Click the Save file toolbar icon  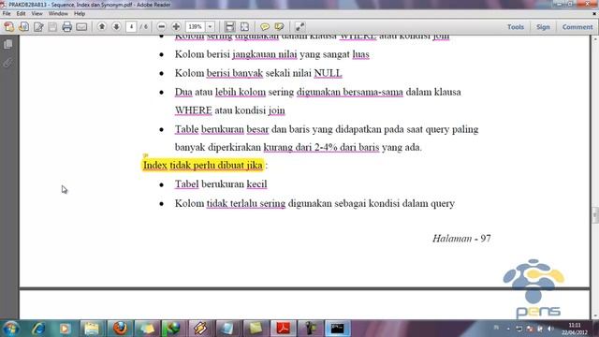[x=52, y=27]
